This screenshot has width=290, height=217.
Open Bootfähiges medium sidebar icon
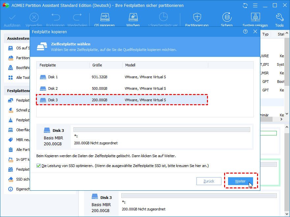11,68
